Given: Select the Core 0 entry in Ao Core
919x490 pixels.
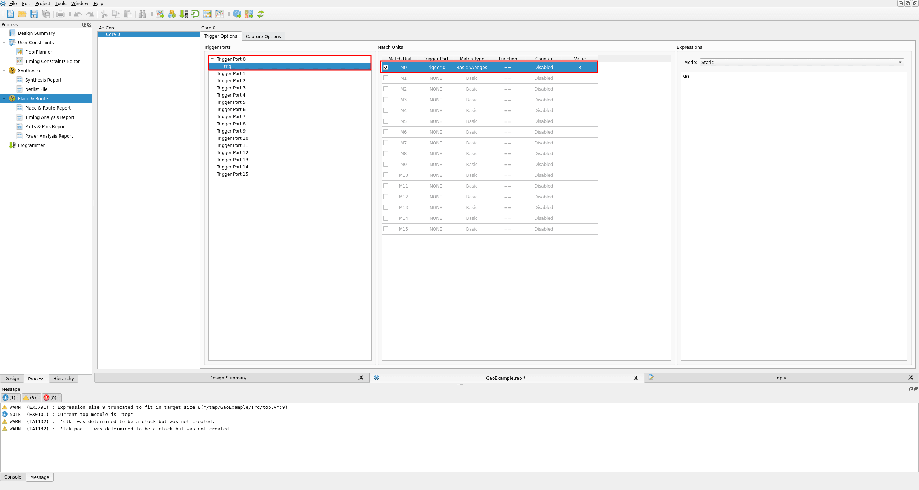Looking at the screenshot, I should click(x=148, y=34).
